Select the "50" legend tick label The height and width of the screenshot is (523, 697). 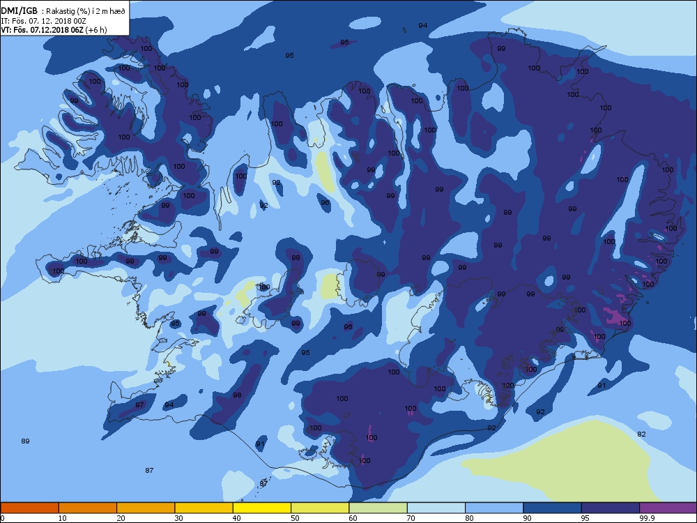pyautogui.click(x=295, y=518)
